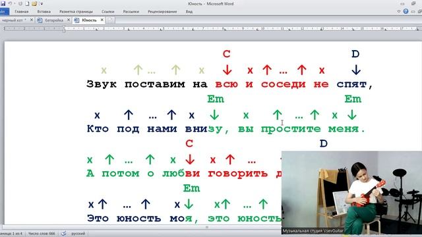Click the webcam video overlay of ukulele player
The width and height of the screenshot is (422, 237).
pos(351,192)
